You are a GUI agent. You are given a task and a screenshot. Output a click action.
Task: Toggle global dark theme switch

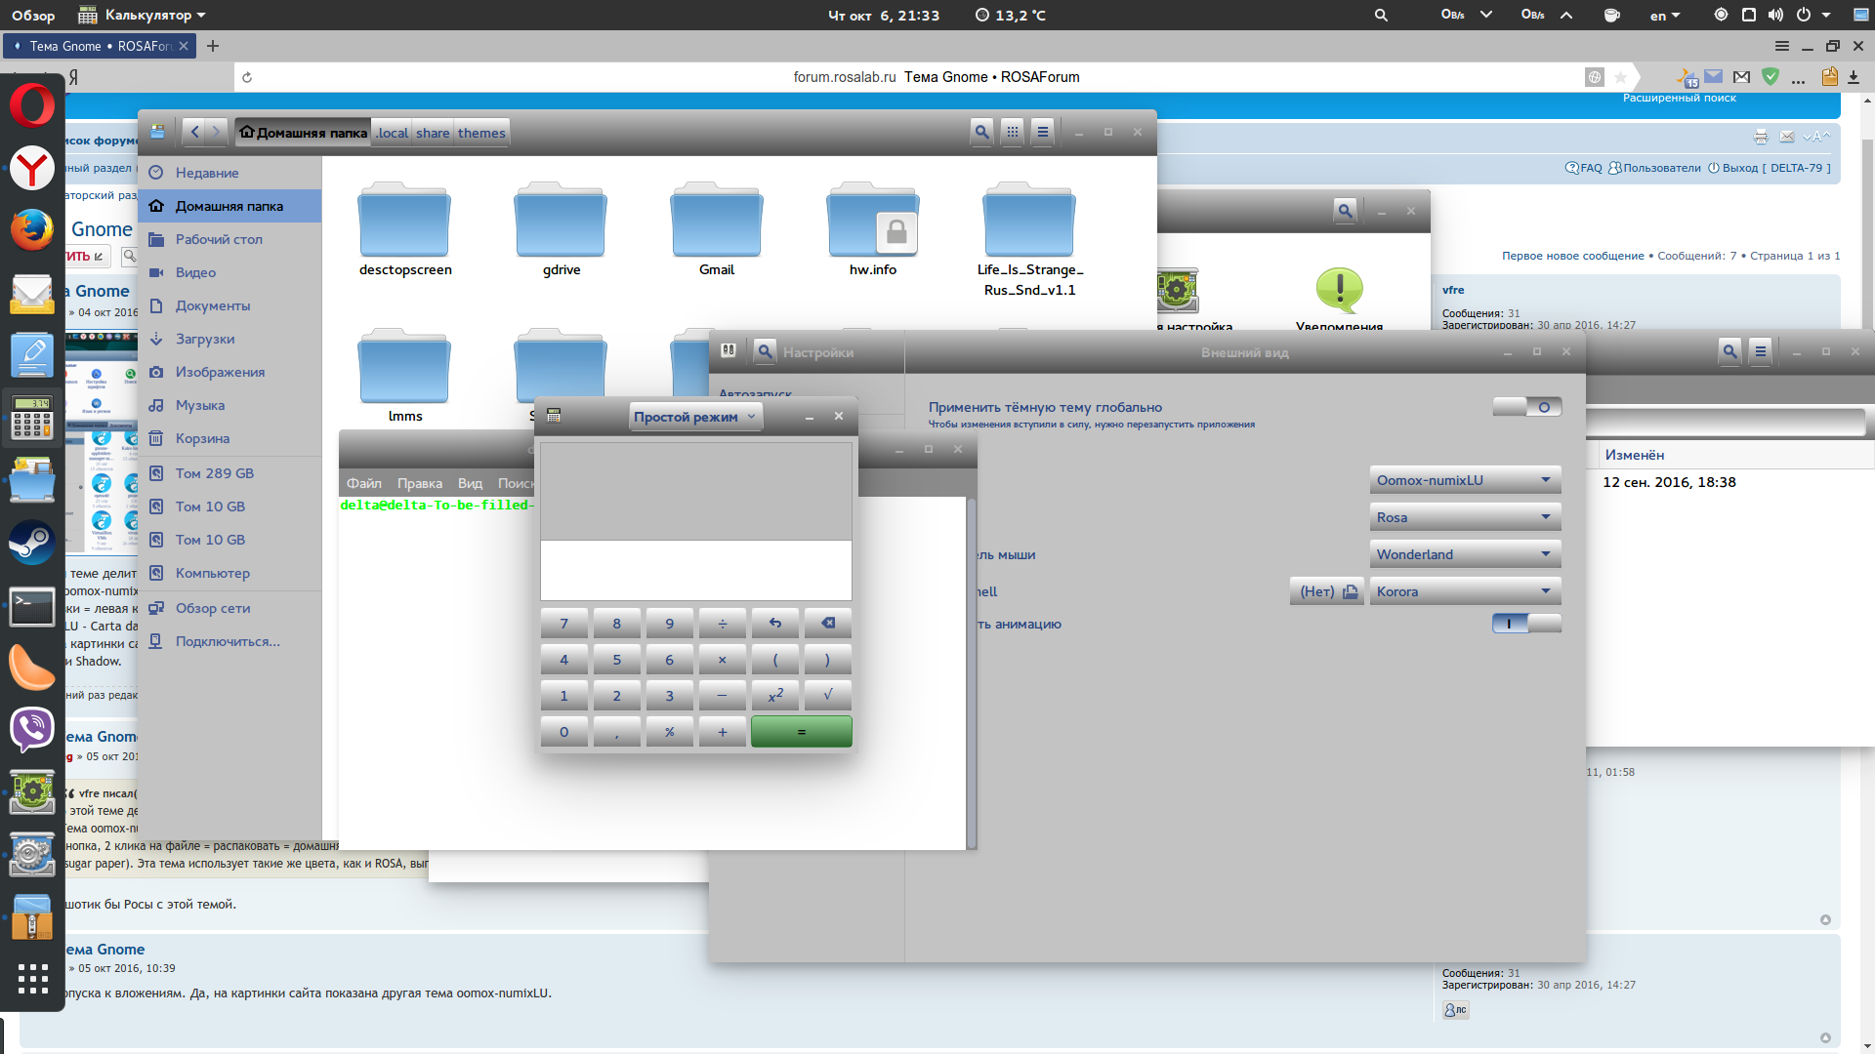coord(1526,407)
